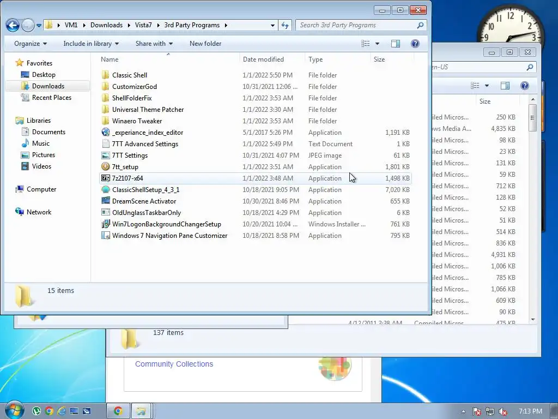Click the Vista7 breadcrumb in address bar
Screen dimensions: 558x419
click(x=143, y=25)
